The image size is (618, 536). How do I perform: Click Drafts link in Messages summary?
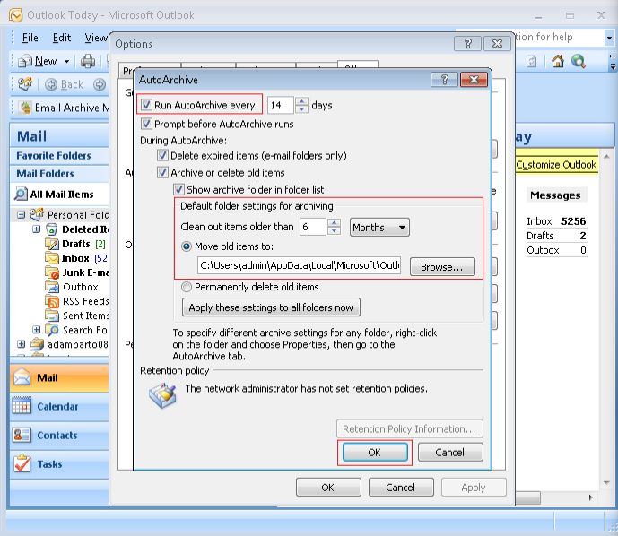point(540,236)
